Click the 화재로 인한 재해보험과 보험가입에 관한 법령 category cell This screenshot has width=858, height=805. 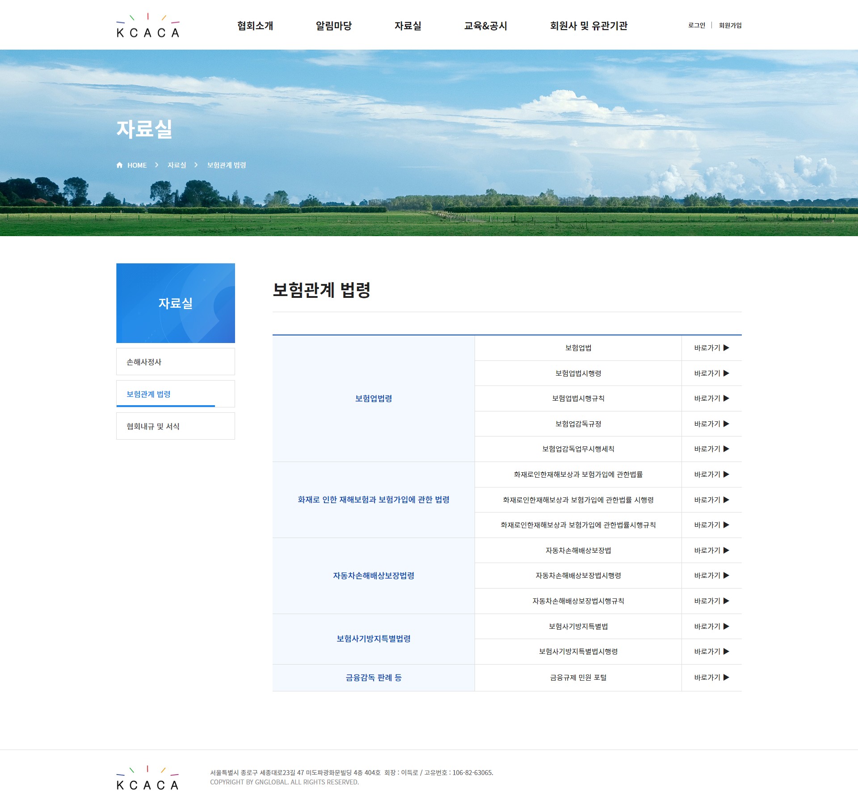374,500
